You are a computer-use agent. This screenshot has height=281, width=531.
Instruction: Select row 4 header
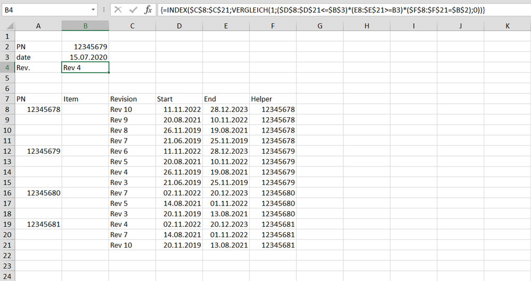coord(7,67)
